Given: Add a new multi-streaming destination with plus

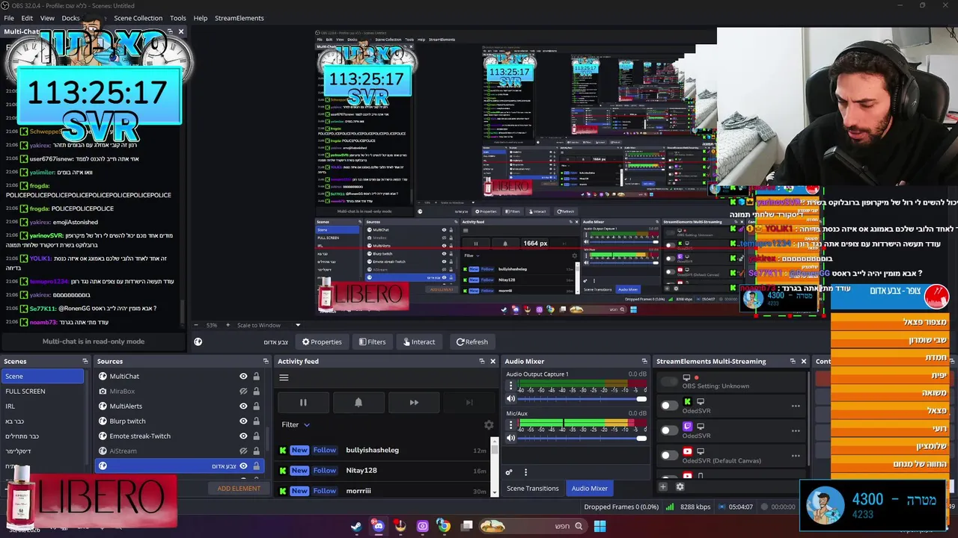Looking at the screenshot, I should (x=662, y=487).
